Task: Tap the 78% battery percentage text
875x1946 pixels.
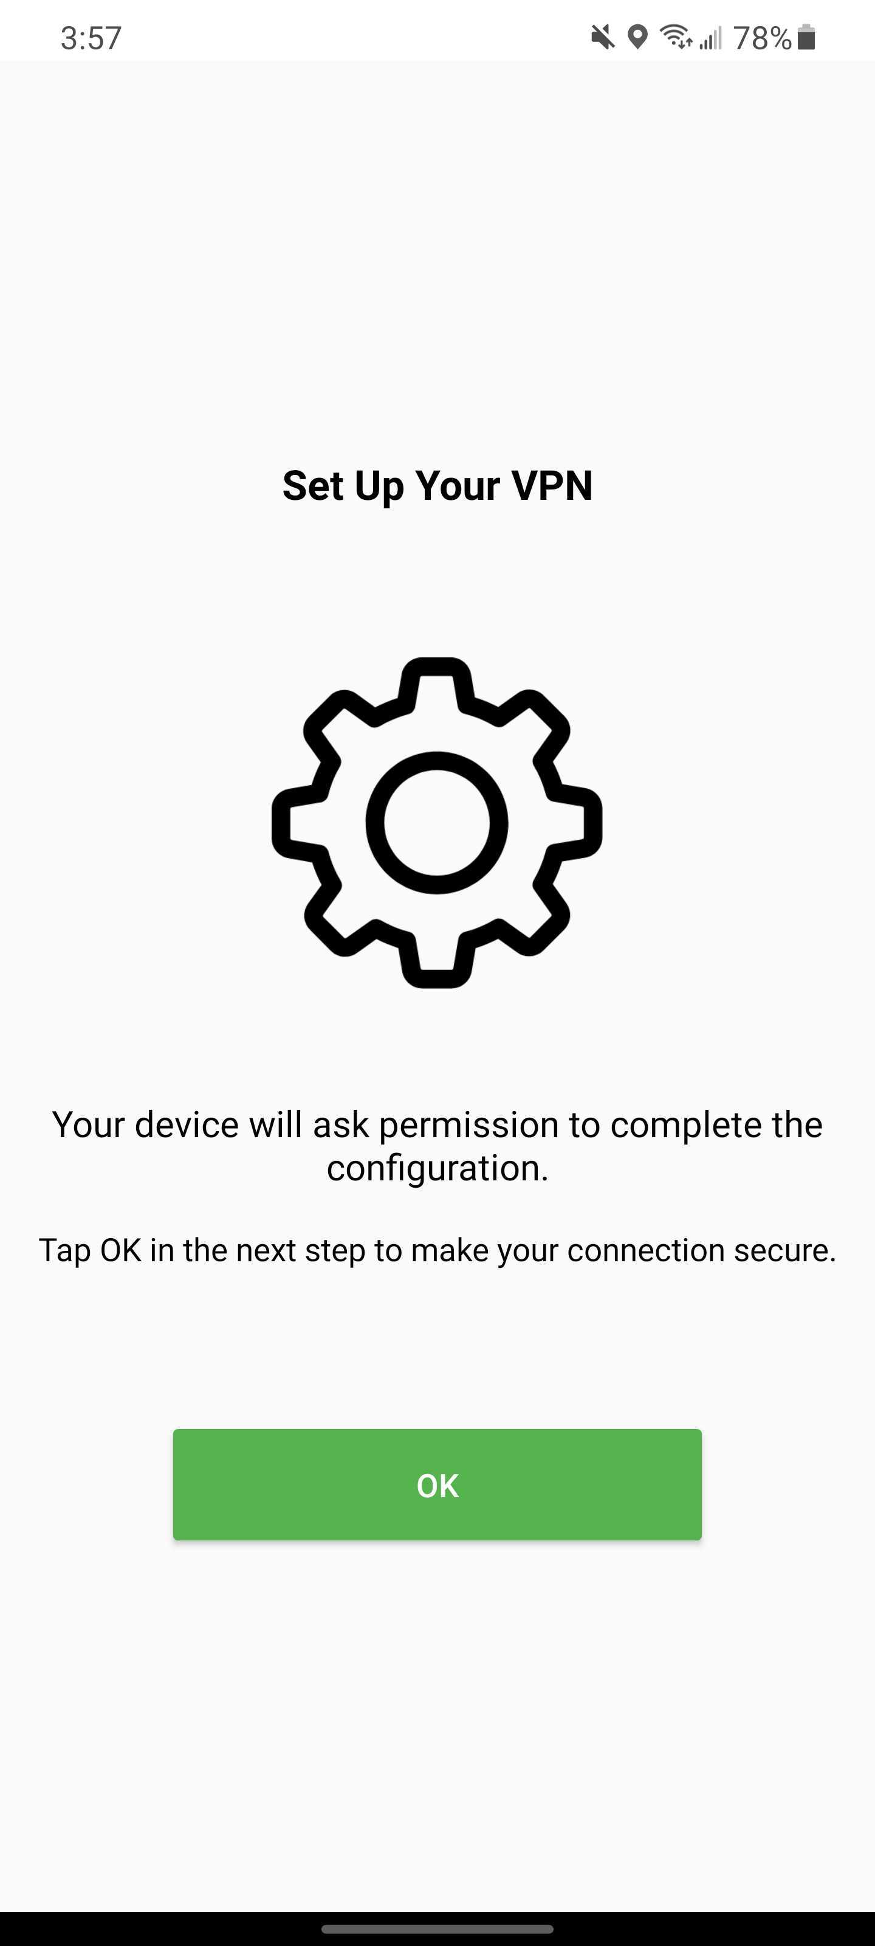Action: point(763,37)
